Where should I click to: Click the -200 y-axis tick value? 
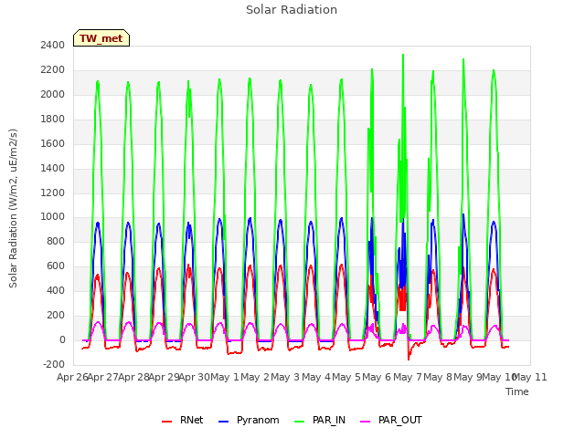coord(54,364)
